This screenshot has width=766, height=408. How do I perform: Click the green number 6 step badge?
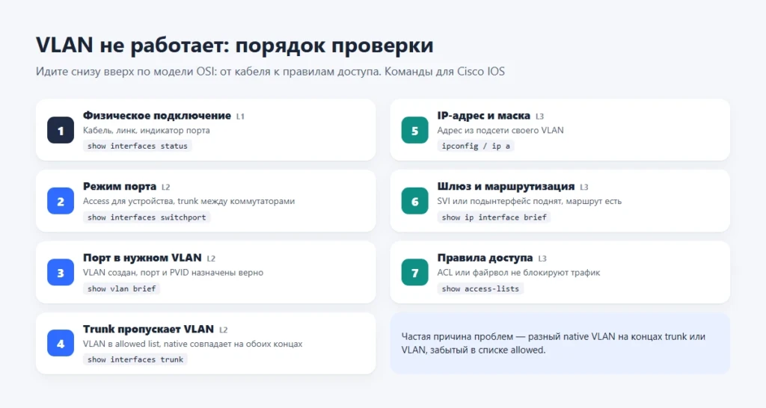414,201
